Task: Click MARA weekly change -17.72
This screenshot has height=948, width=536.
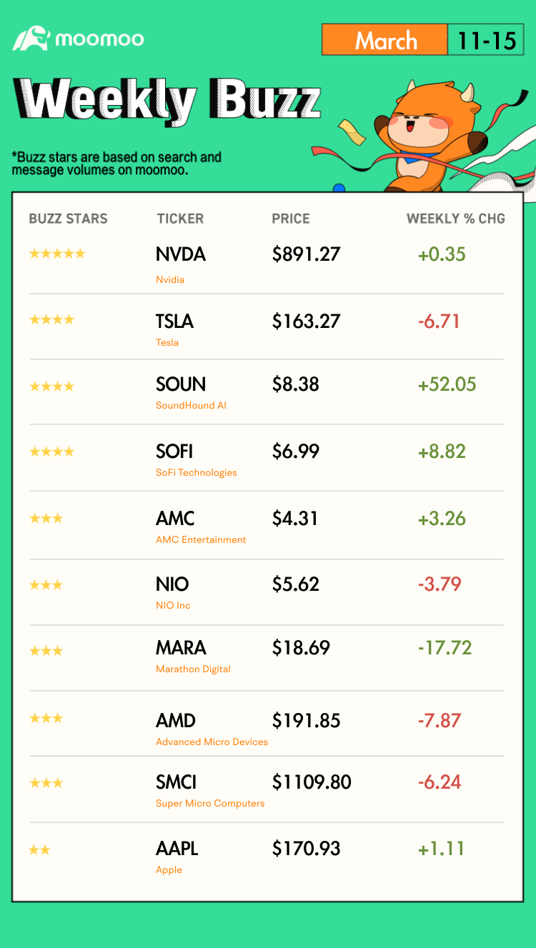Action: 445,648
